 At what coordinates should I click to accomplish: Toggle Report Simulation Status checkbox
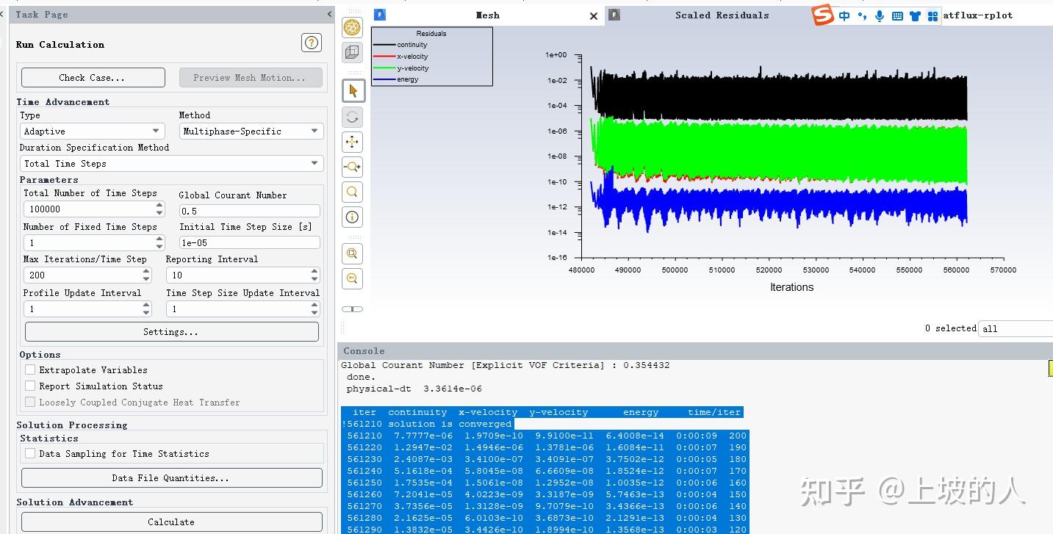click(x=30, y=386)
